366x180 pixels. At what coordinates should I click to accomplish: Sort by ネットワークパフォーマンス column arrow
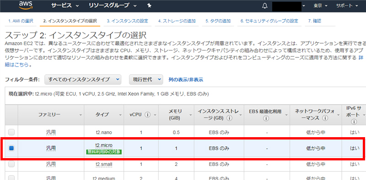(339, 115)
